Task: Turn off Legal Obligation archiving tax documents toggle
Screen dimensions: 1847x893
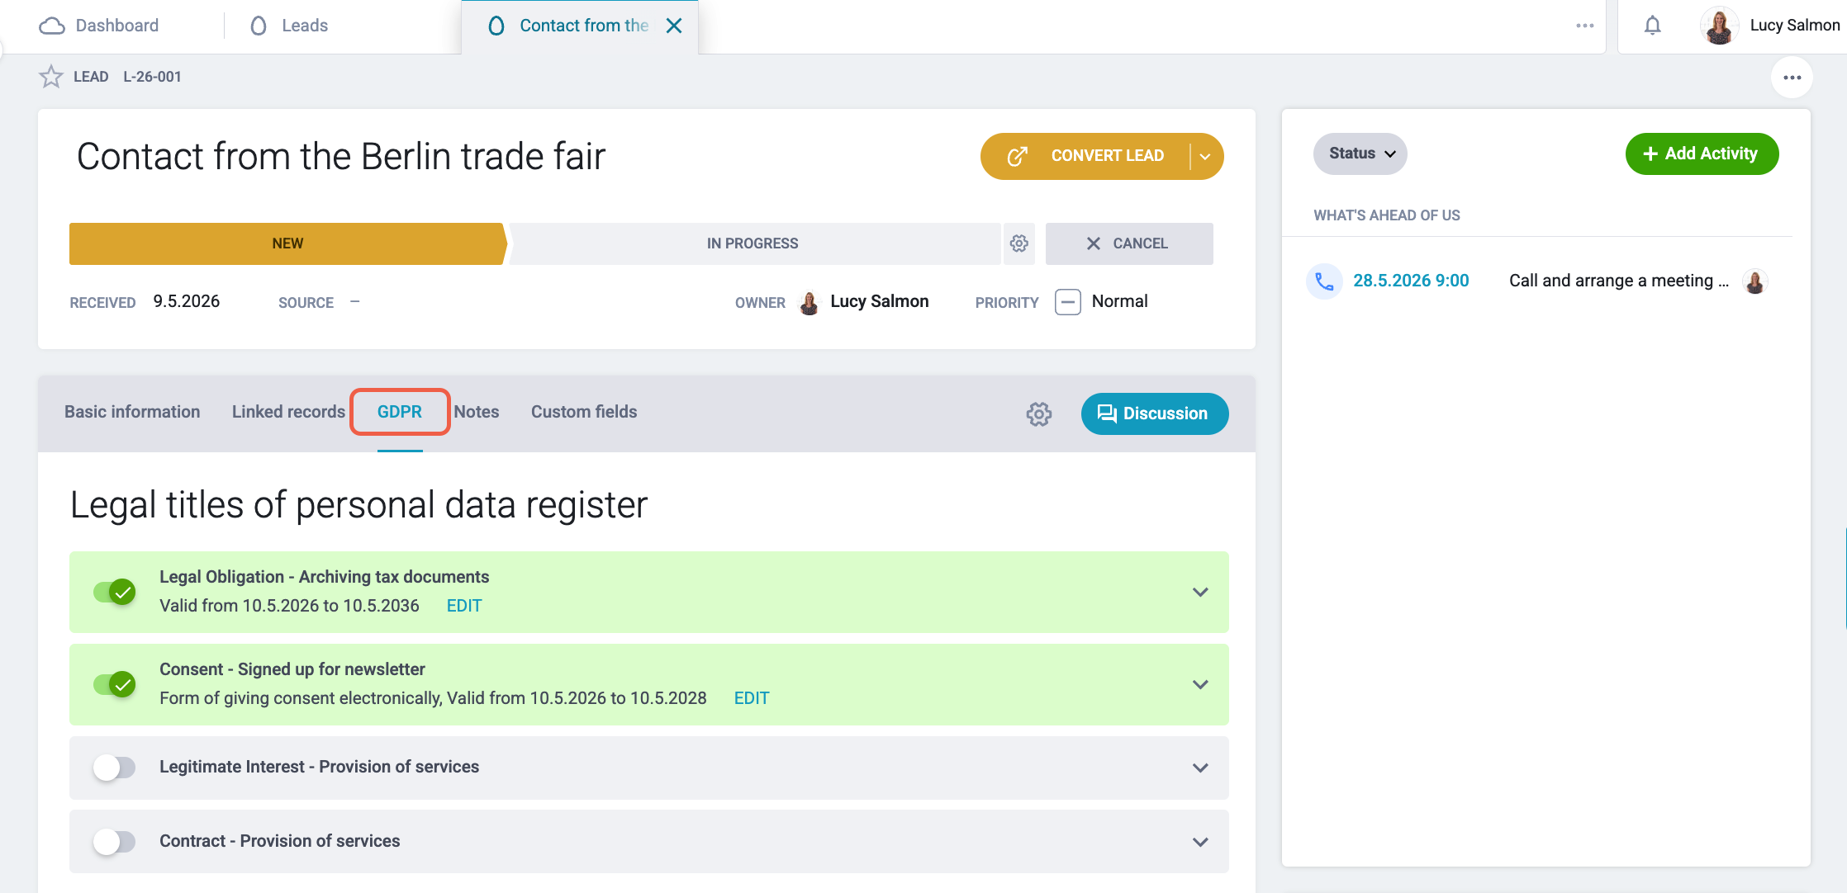Action: (115, 593)
